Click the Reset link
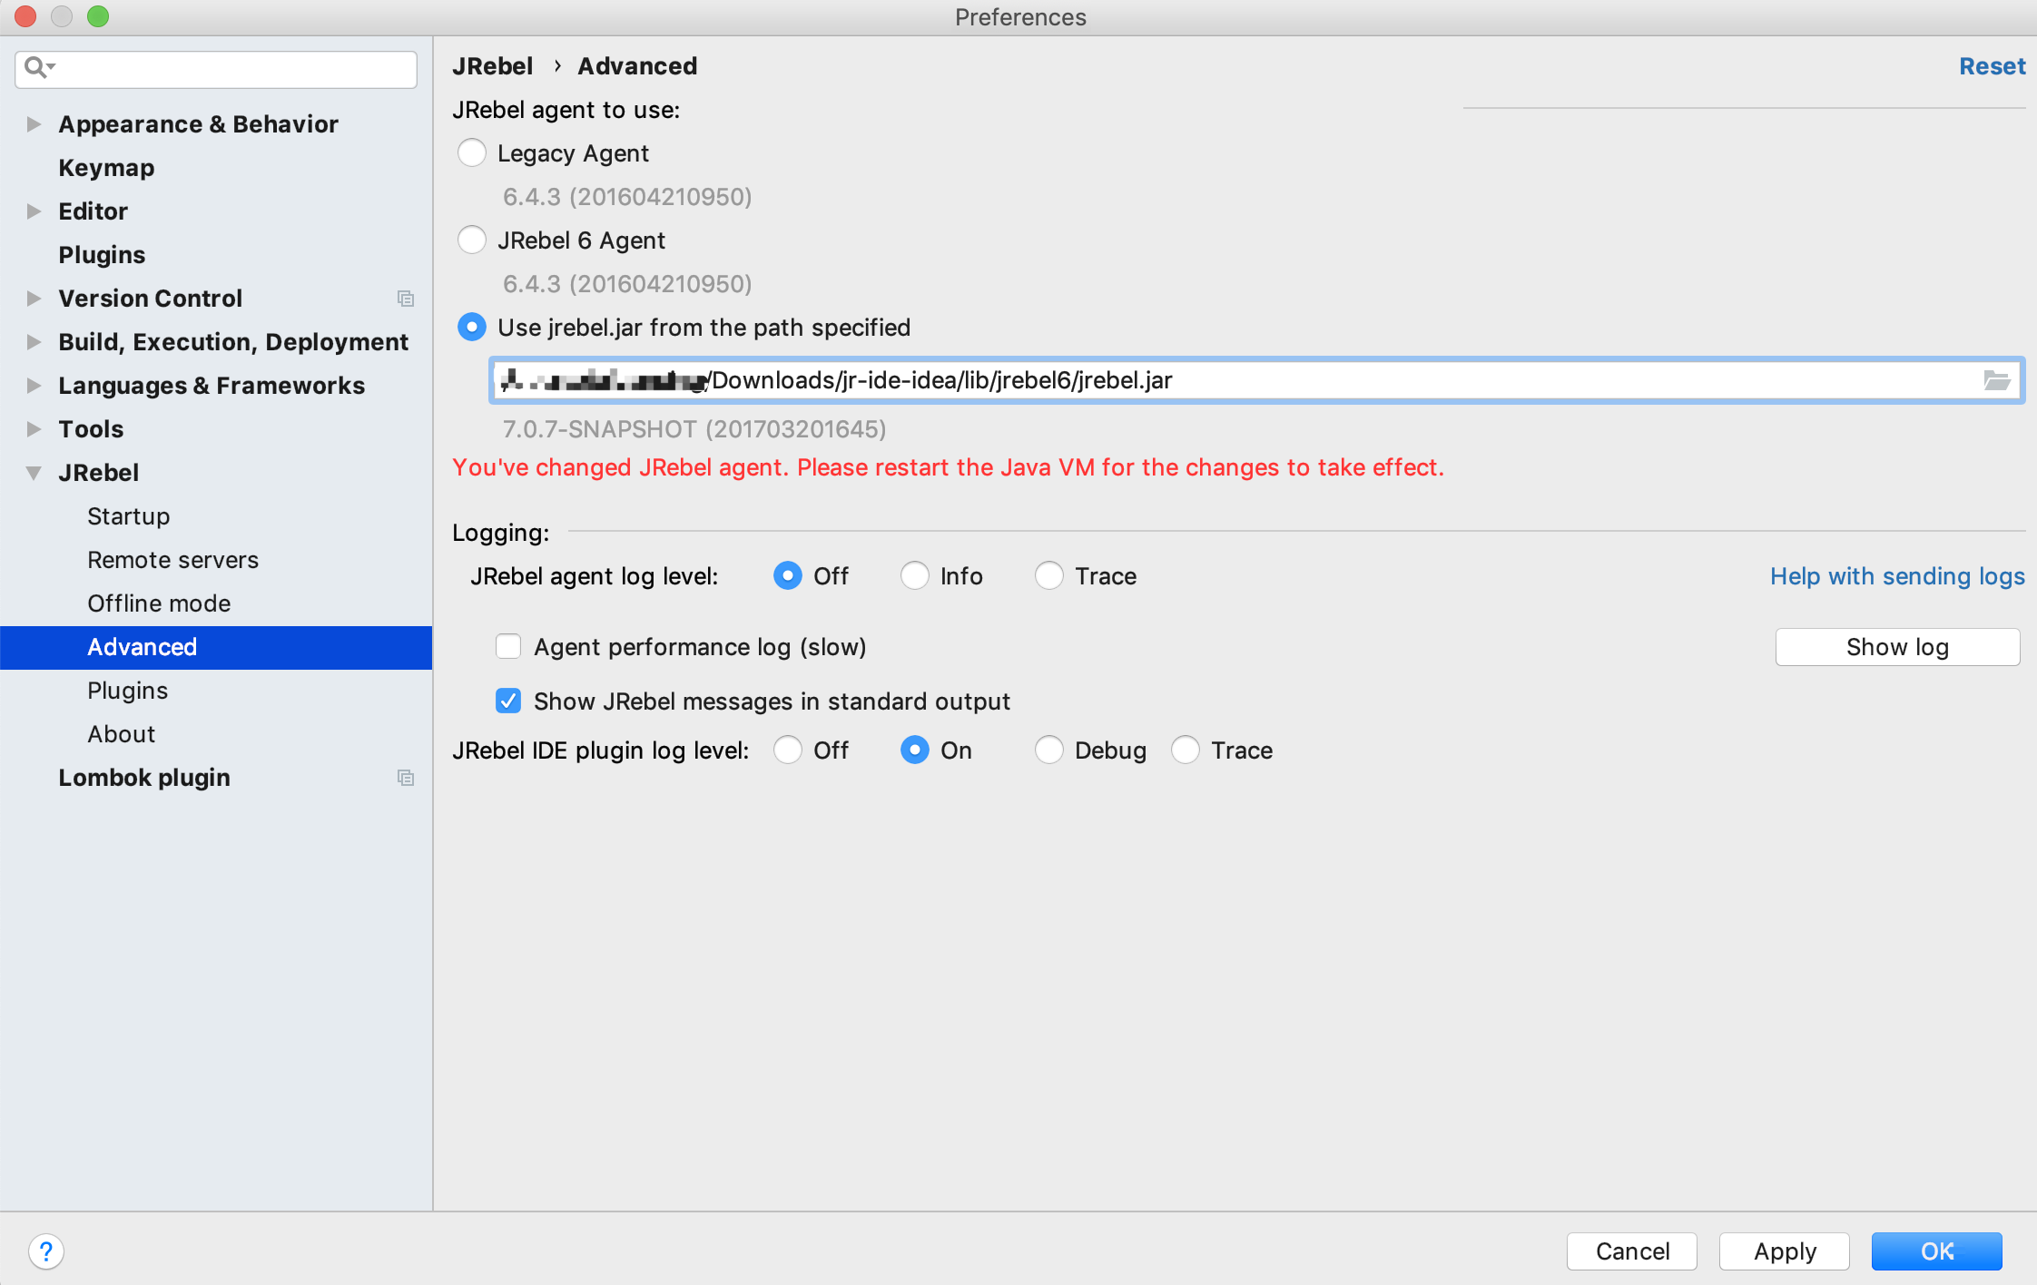The width and height of the screenshot is (2037, 1285). (x=1992, y=65)
